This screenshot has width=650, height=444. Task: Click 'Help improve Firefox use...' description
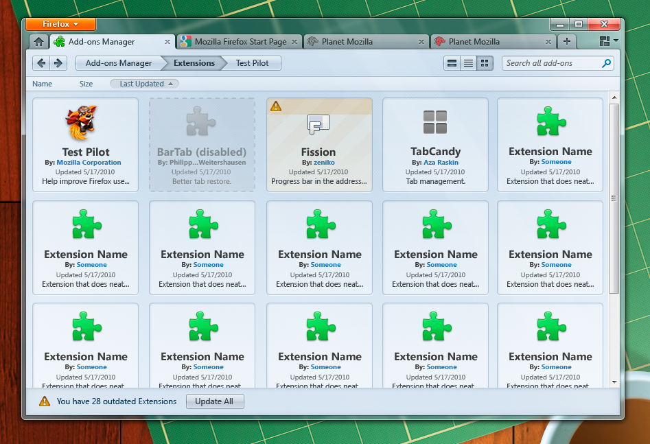point(85,181)
